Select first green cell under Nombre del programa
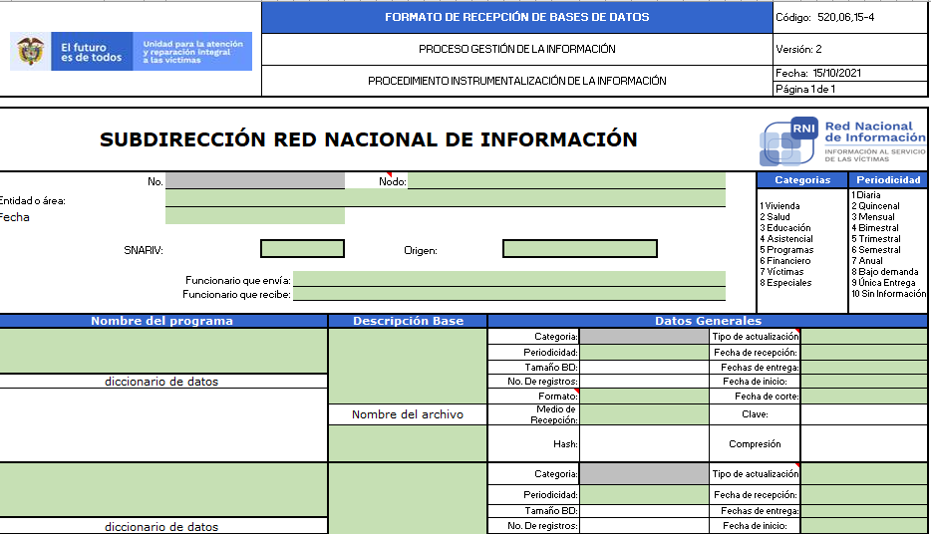 (163, 352)
